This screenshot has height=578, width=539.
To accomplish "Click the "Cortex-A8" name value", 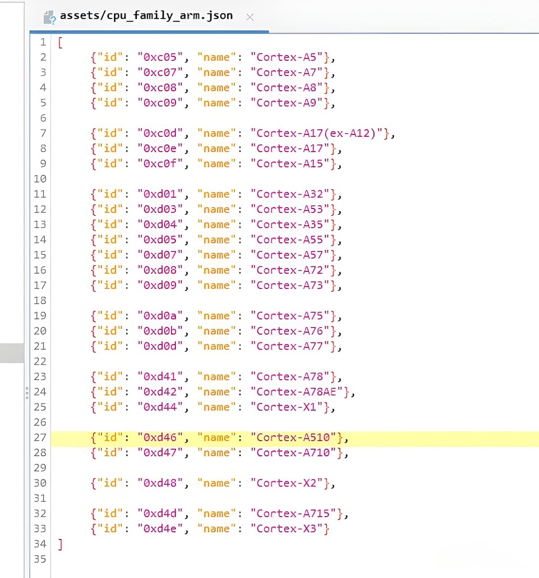I will tap(287, 88).
